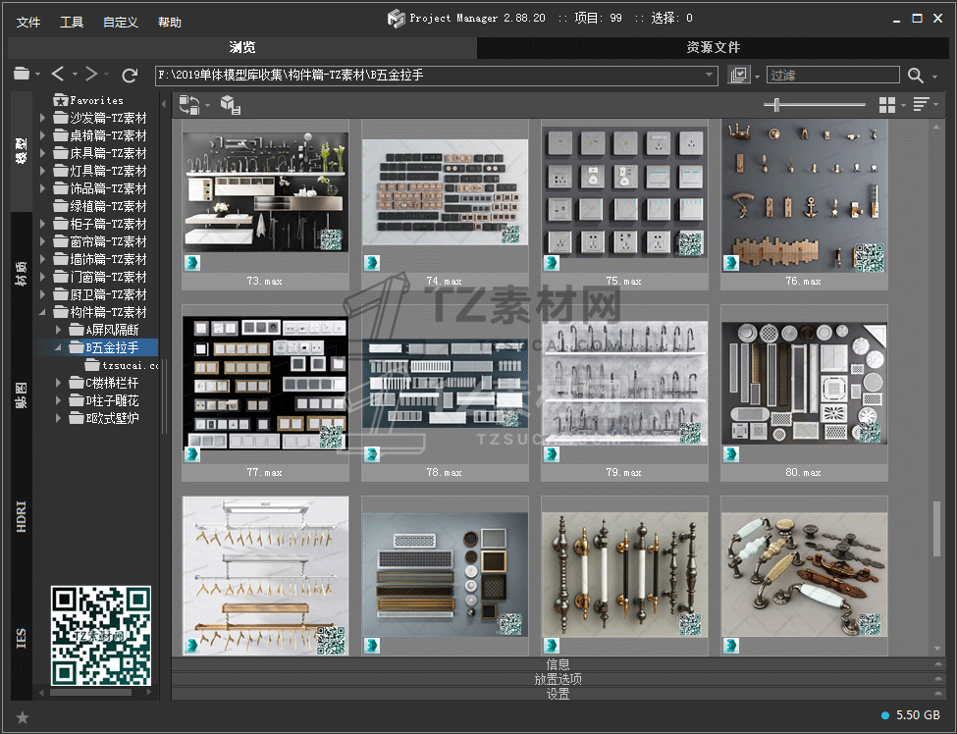Viewport: 957px width, 734px height.
Task: Click the refresh icon in navigation bar
Action: (130, 75)
